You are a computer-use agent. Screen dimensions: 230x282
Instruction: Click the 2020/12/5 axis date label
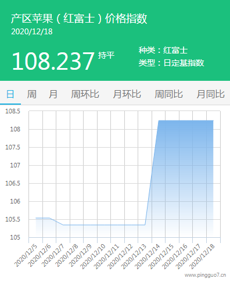pos(26,255)
